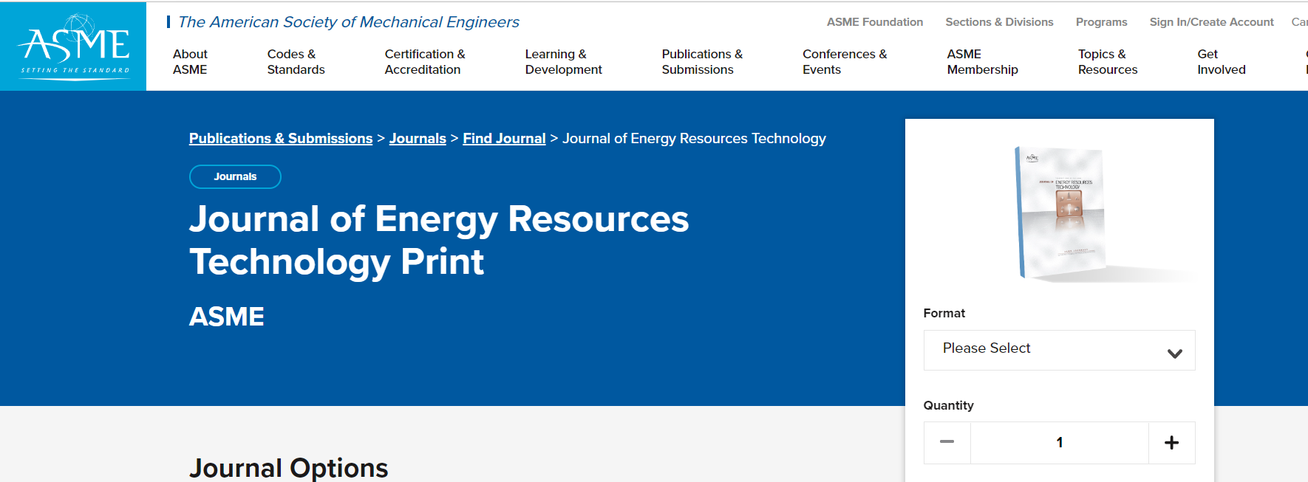Open Publications & Submissions nav menu
Screen dimensions: 1308x482
(x=701, y=62)
